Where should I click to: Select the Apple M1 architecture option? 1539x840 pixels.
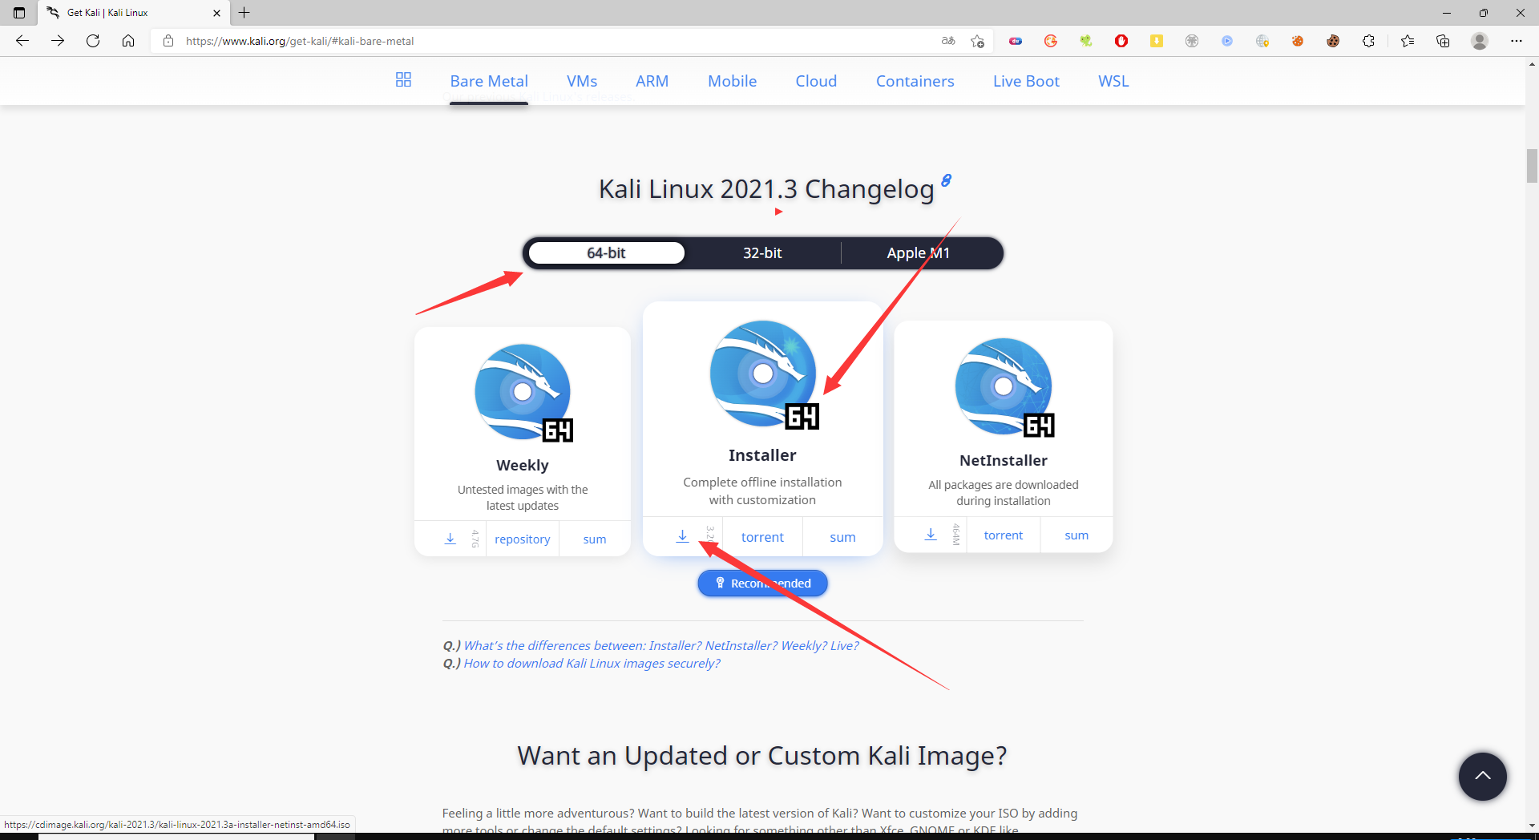[919, 253]
